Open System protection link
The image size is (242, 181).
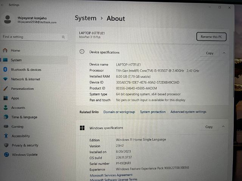point(153,112)
